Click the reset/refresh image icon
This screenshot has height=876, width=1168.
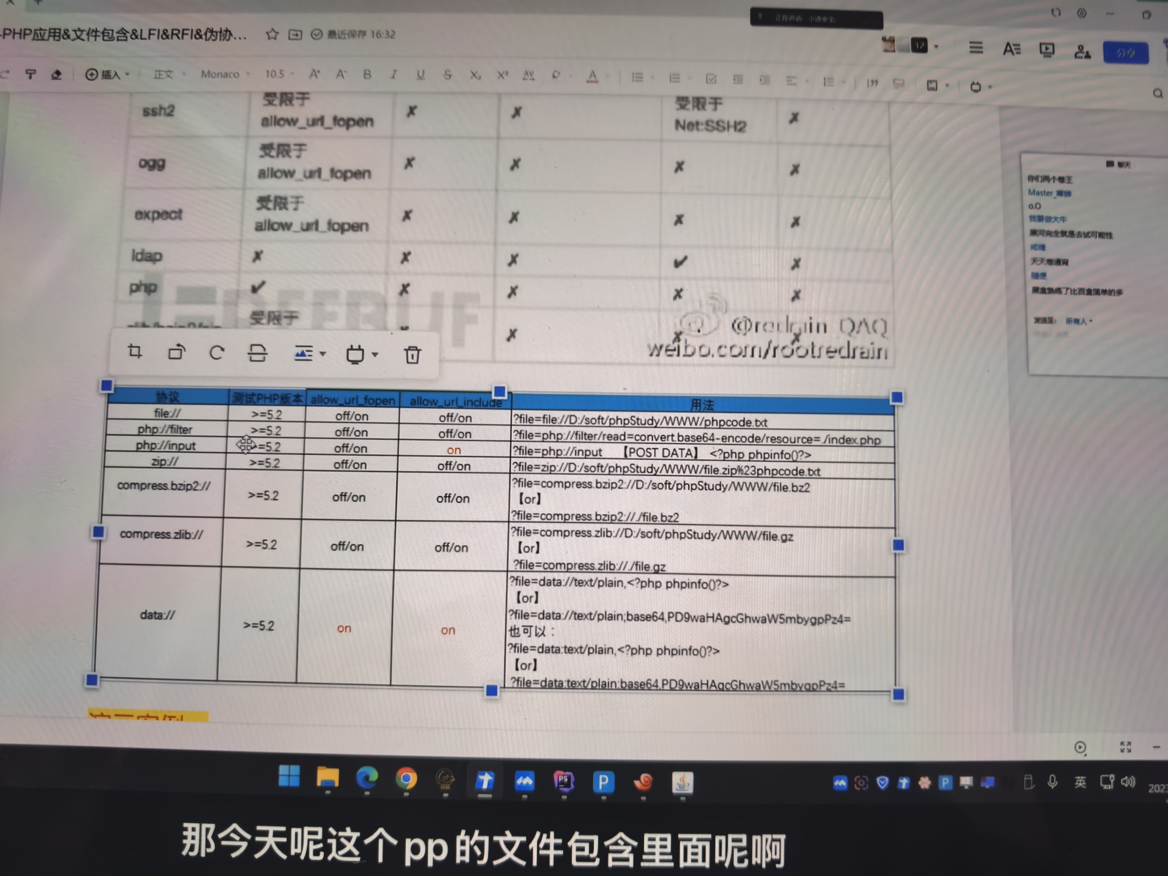coord(216,353)
